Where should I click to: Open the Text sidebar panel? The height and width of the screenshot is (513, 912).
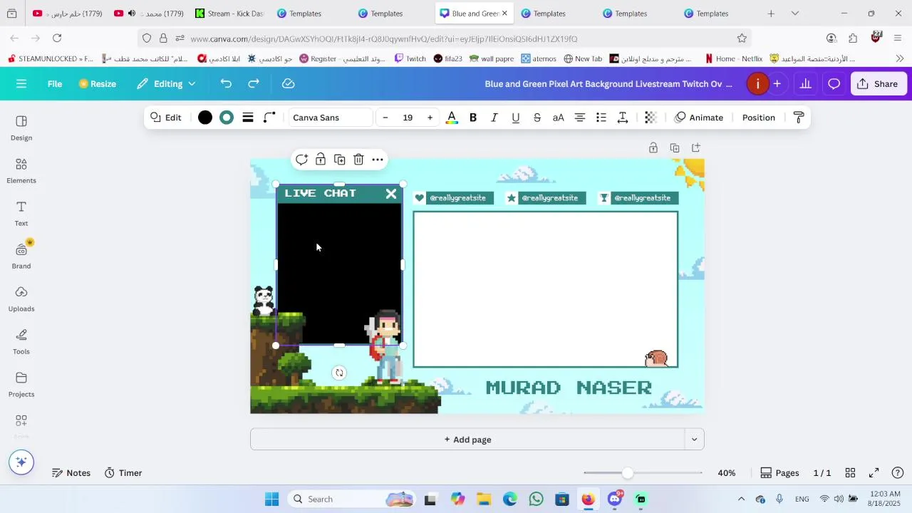[21, 214]
